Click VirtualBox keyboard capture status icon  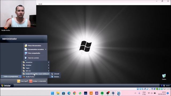point(162,89)
